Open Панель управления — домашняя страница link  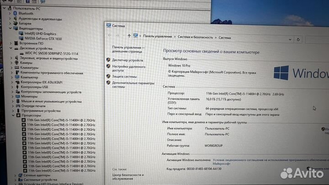pyautogui.click(x=128, y=49)
